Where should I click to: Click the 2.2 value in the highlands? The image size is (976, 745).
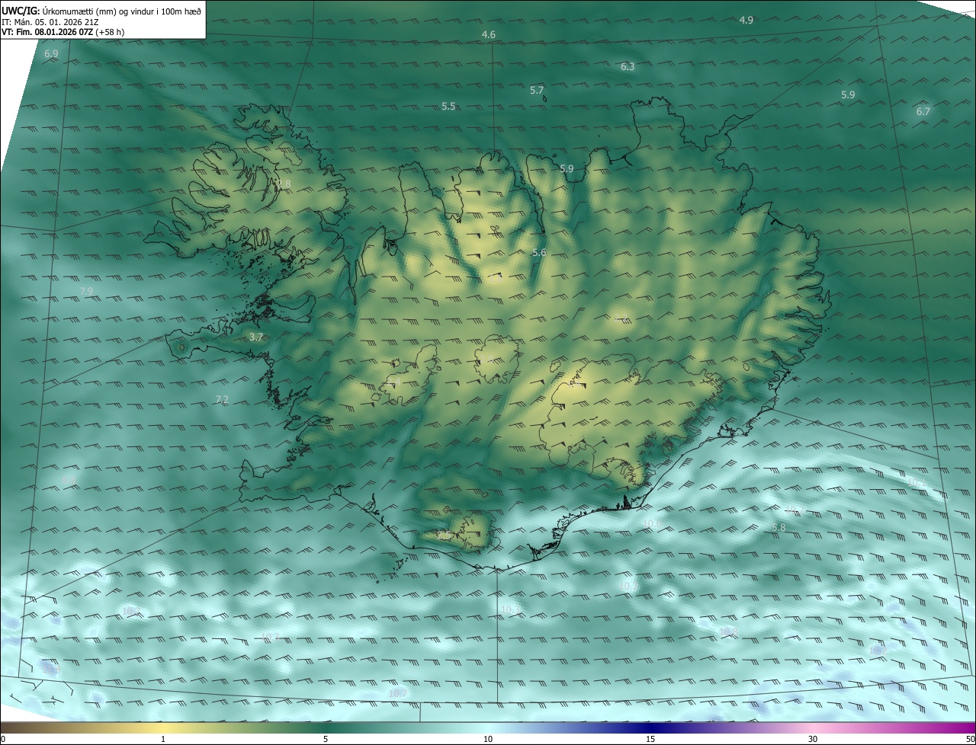[622, 318]
